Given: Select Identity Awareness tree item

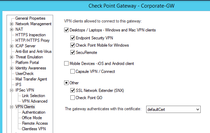Looking at the screenshot, I should click(x=31, y=68).
